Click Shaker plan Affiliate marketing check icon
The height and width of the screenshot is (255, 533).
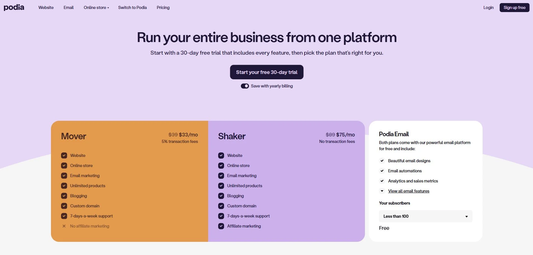click(x=221, y=226)
